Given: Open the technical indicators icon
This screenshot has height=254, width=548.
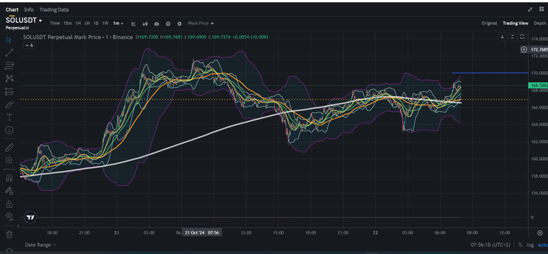Looking at the screenshot, I should pyautogui.click(x=134, y=24).
